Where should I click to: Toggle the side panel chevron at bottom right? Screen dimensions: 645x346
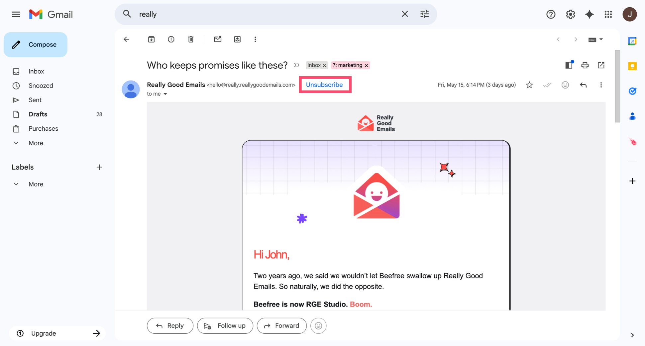[x=632, y=335]
